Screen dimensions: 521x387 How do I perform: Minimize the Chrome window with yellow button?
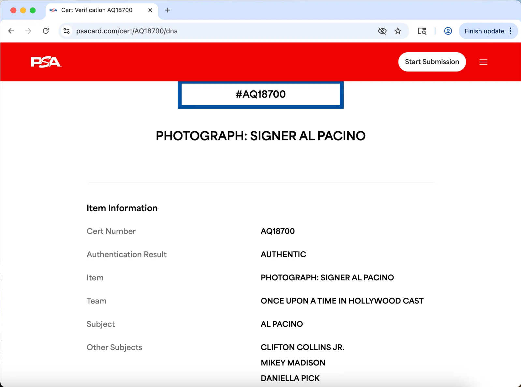pyautogui.click(x=23, y=10)
